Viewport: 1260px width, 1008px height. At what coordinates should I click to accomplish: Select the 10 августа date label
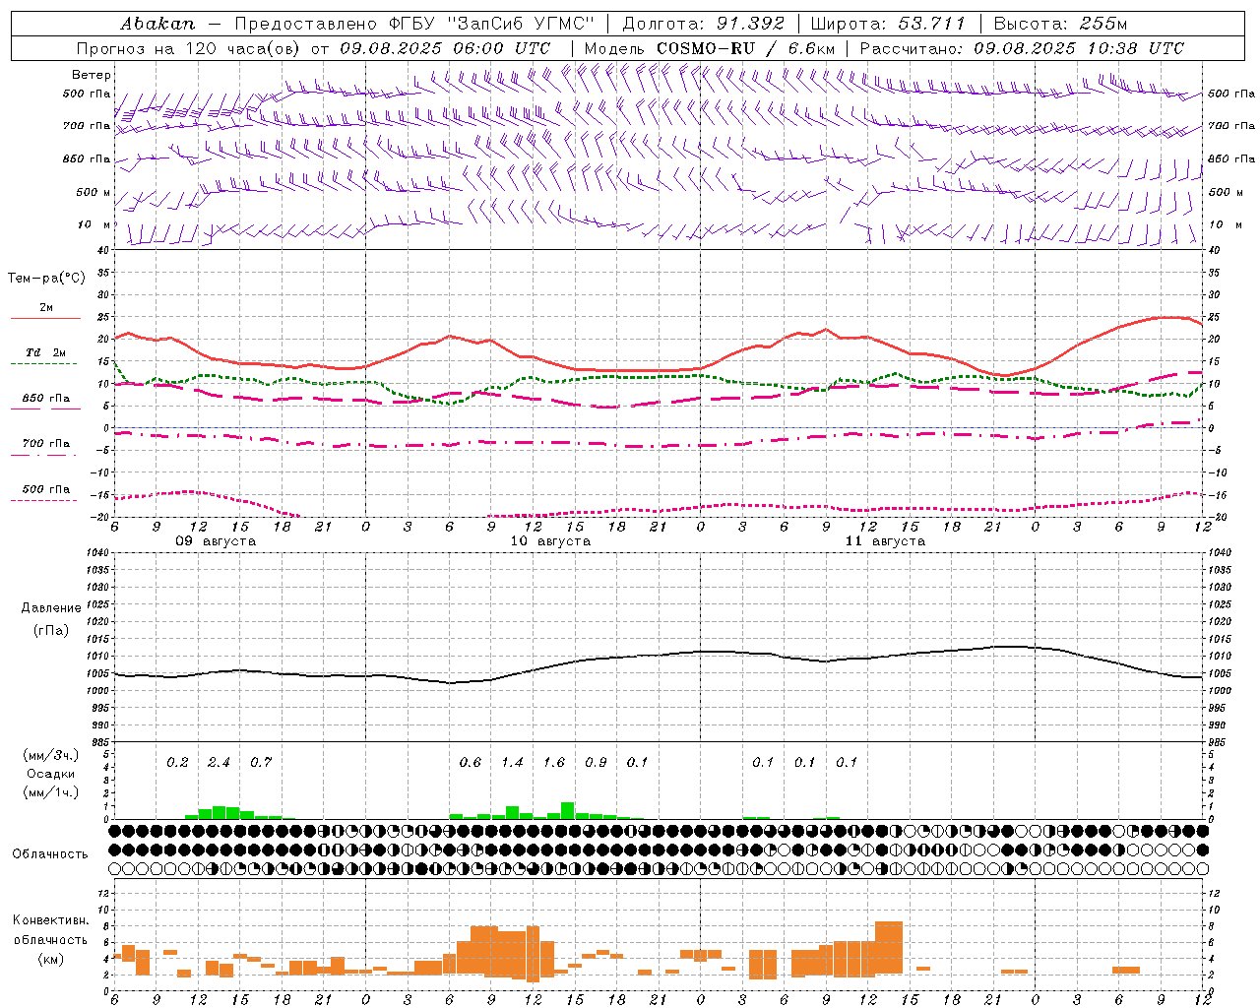[x=550, y=541]
